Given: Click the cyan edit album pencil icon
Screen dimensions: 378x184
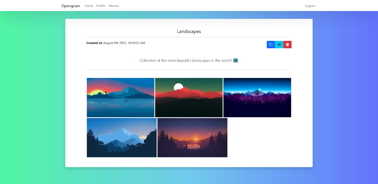Looking at the screenshot, I should (279, 45).
